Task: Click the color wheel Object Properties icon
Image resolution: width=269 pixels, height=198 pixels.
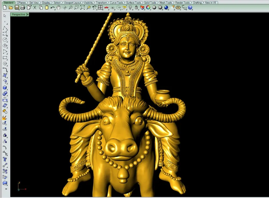Action: coord(148,8)
